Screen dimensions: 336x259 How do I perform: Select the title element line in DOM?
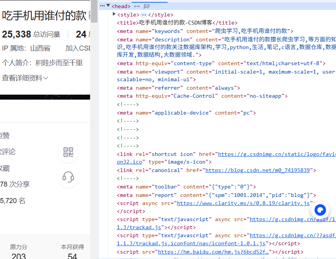177,23
